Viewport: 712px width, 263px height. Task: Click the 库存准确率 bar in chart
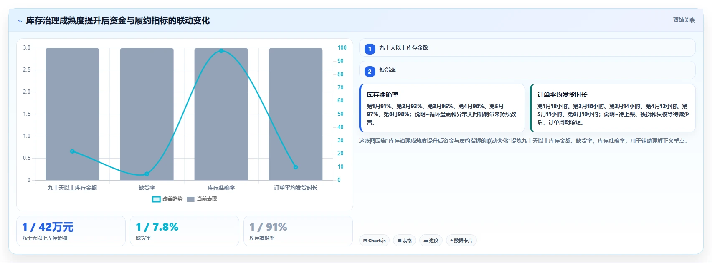coord(221,114)
